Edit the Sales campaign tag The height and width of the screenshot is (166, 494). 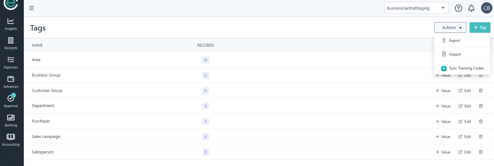[x=464, y=137]
